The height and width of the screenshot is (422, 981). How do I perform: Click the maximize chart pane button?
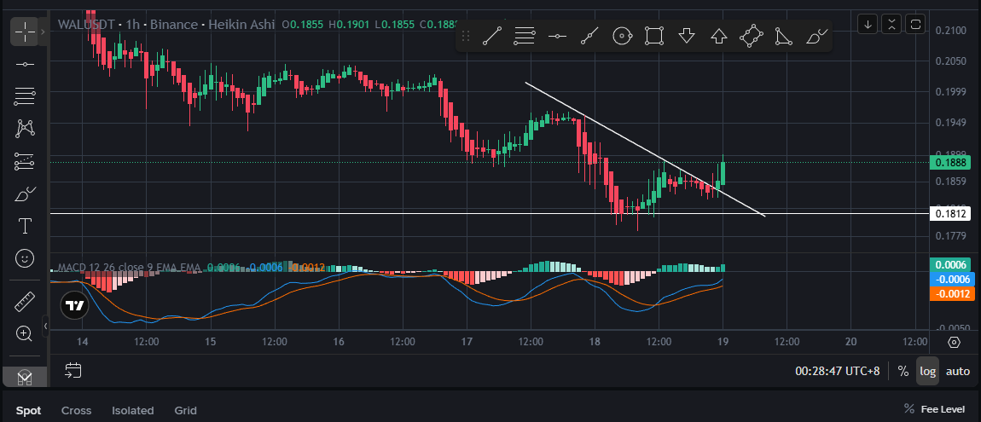click(x=915, y=25)
